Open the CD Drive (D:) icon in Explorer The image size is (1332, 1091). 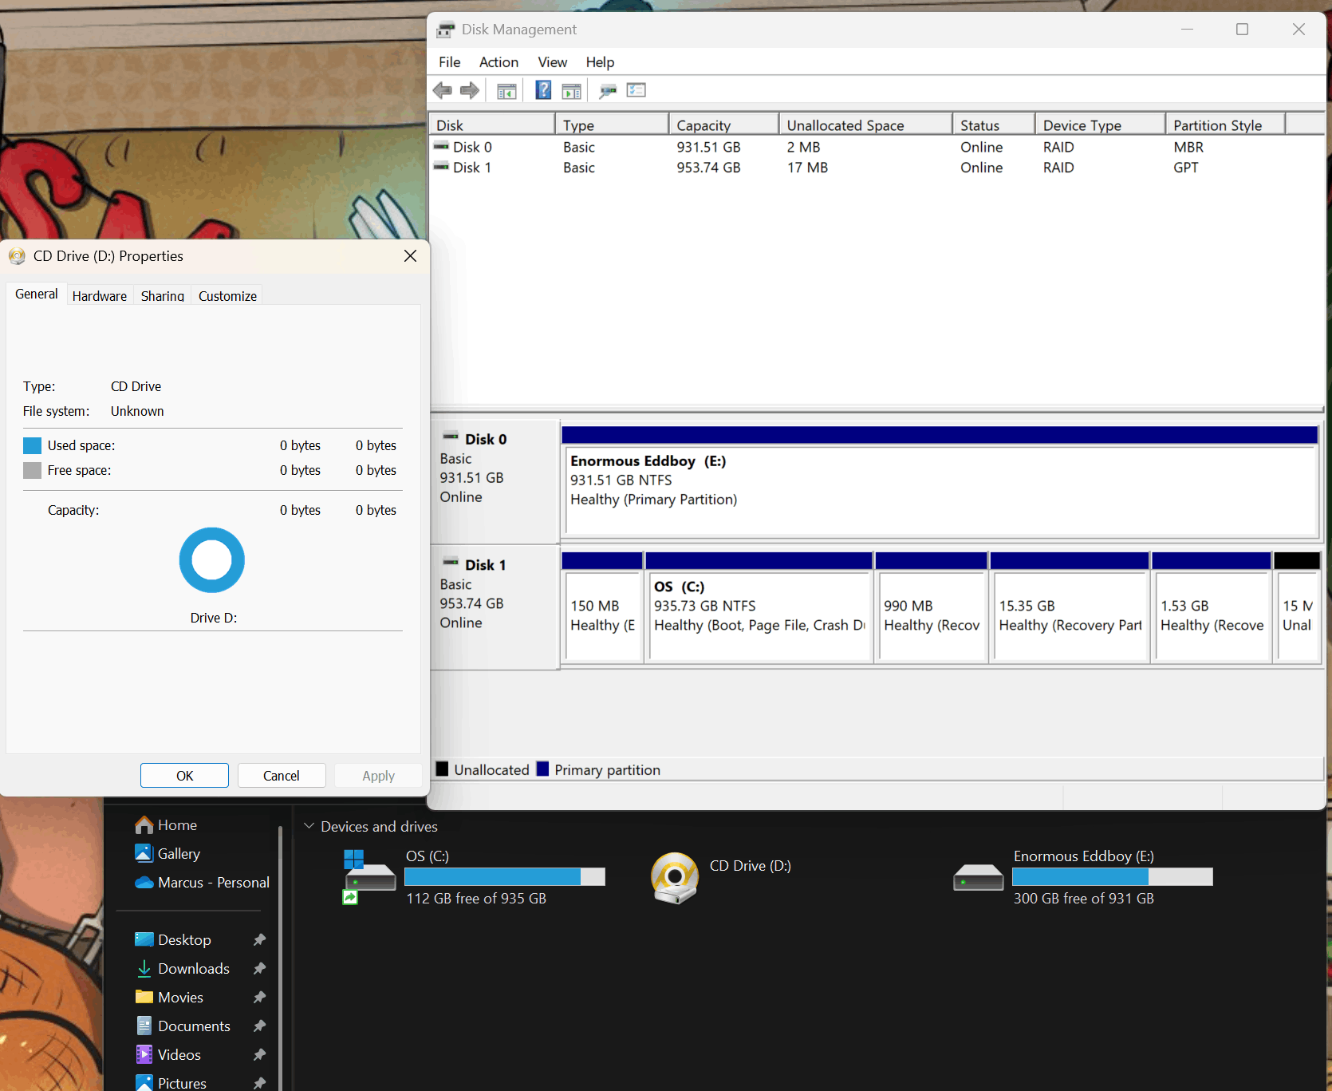click(x=674, y=876)
